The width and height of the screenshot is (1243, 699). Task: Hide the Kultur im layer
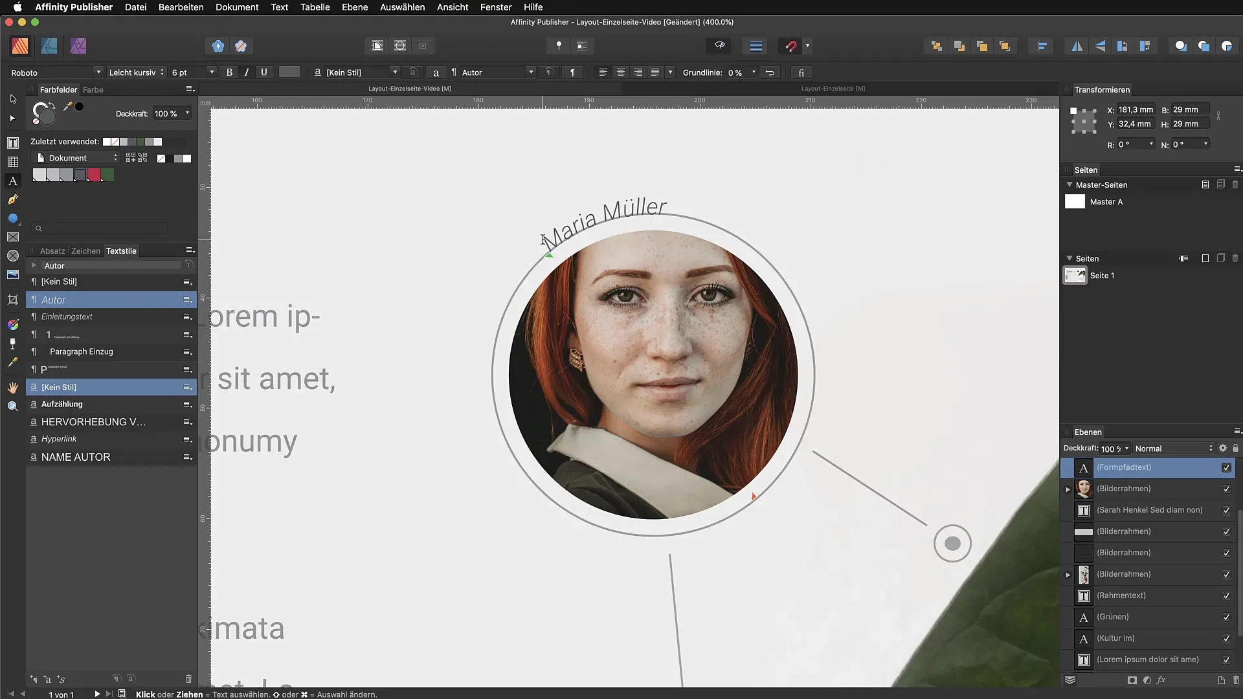1226,638
